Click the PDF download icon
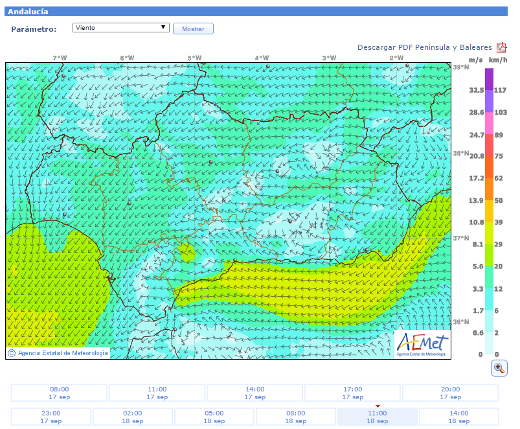The image size is (520, 429). [501, 47]
